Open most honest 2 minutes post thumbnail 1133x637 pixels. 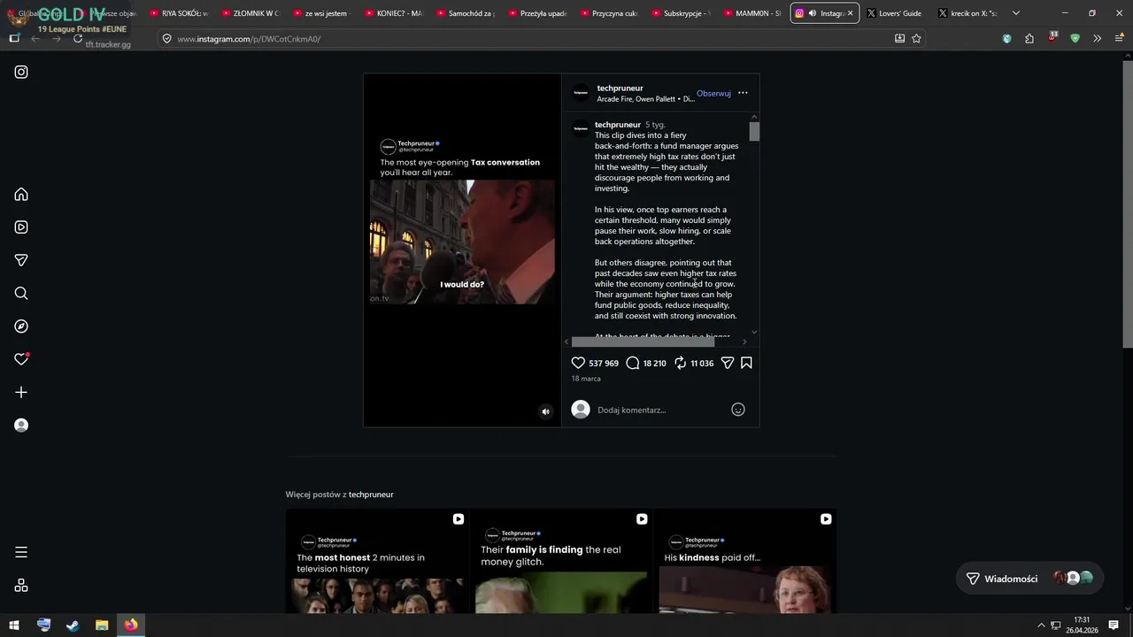(x=377, y=561)
